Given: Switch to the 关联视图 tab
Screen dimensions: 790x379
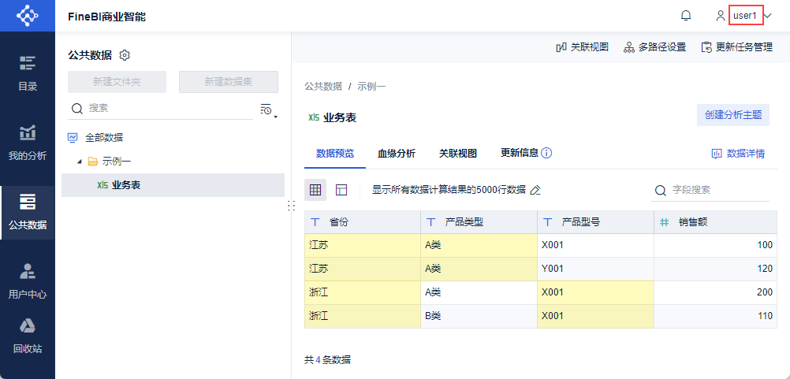Looking at the screenshot, I should point(457,154).
